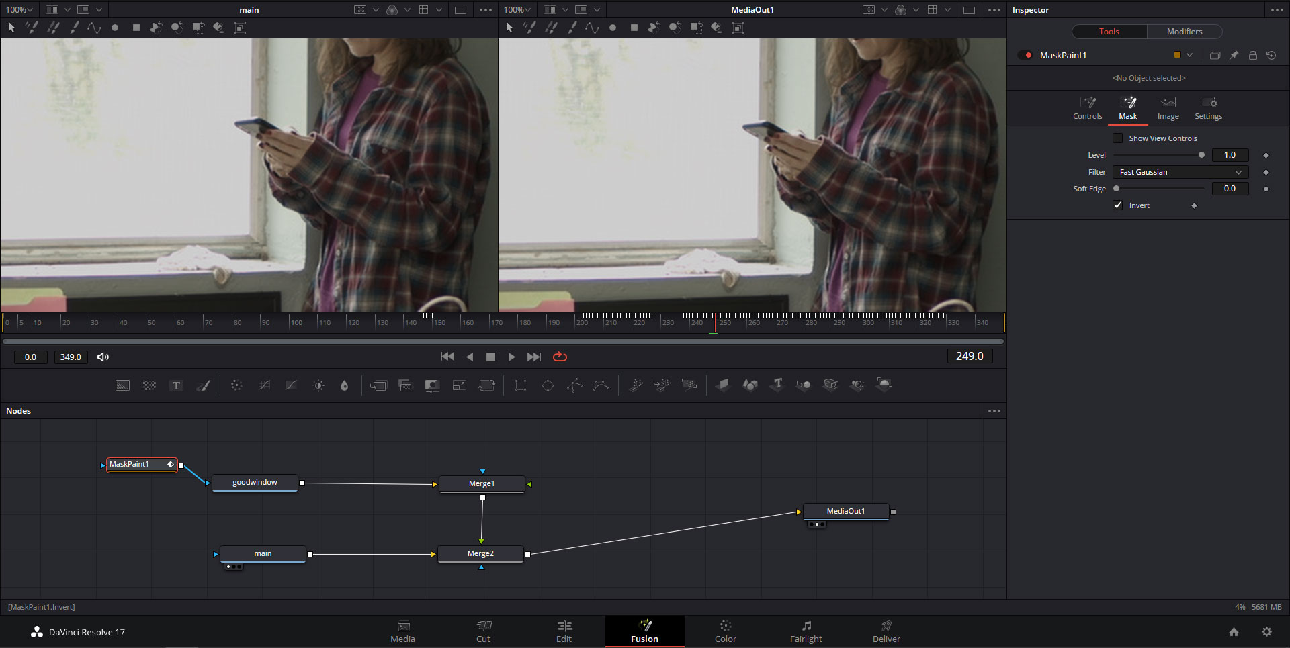Add a Resize node from toolbar
This screenshot has height=648, width=1290.
[x=460, y=385]
